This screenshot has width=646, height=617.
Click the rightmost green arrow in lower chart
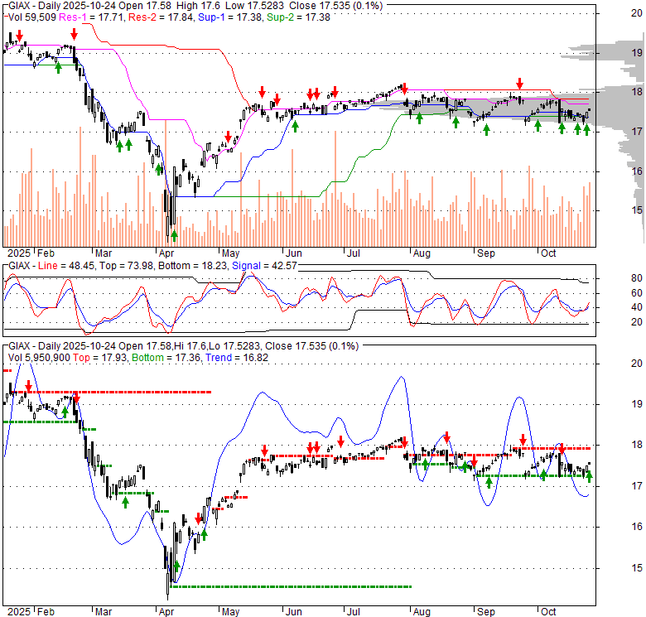tap(589, 476)
